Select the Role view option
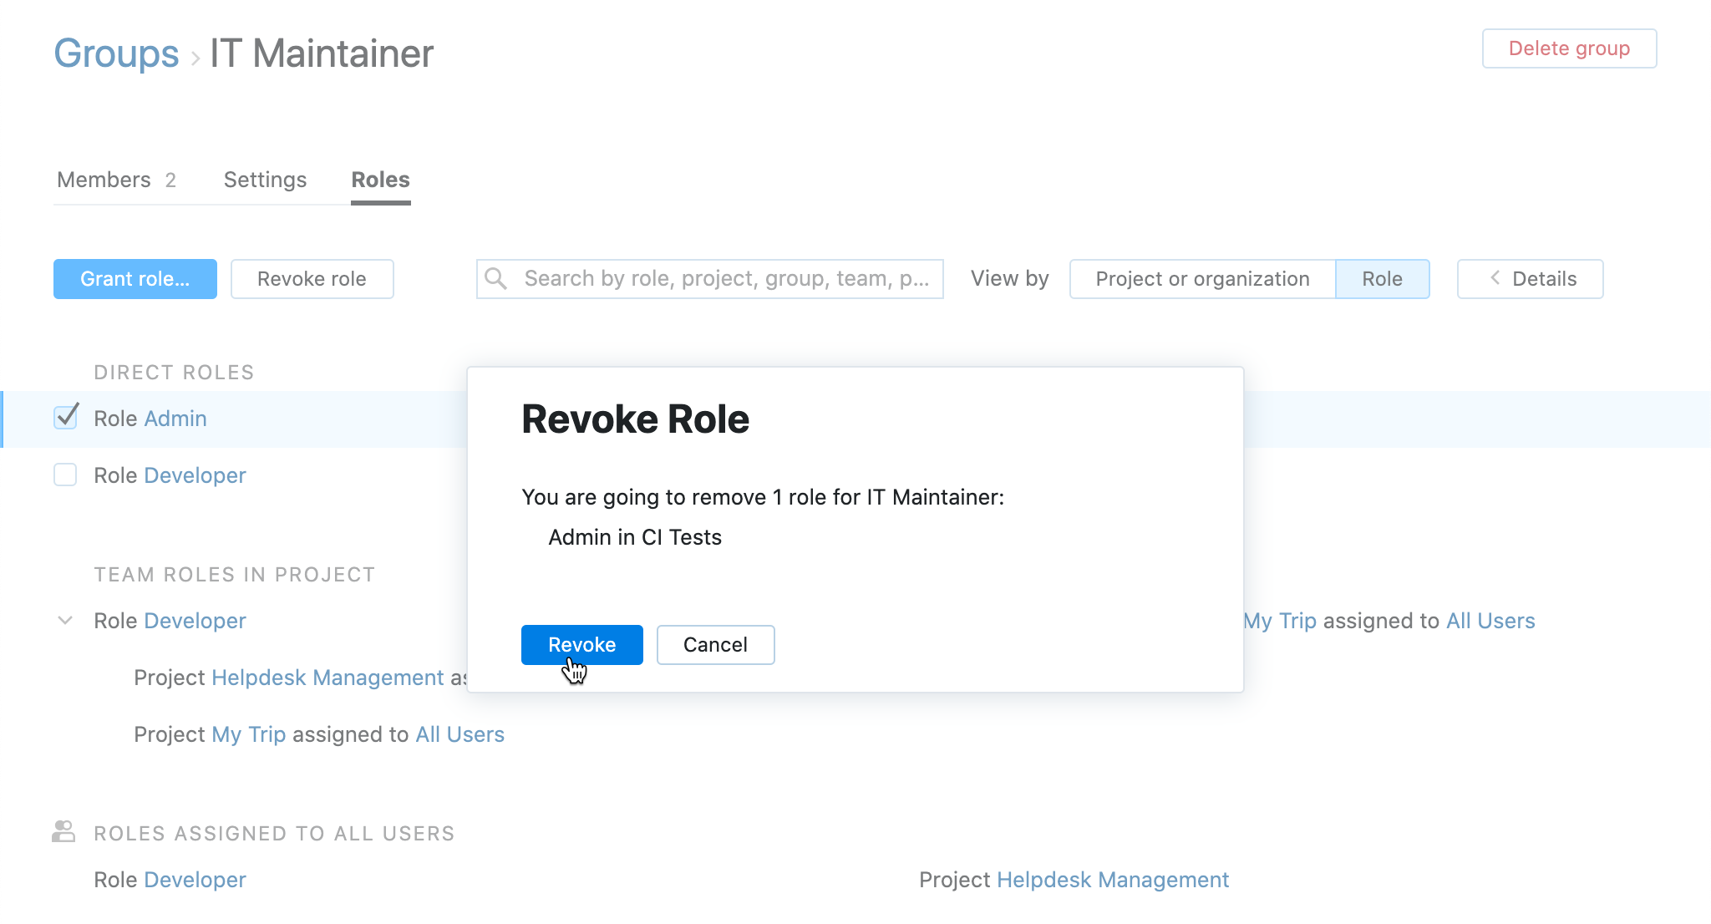This screenshot has height=924, width=1711. tap(1383, 278)
